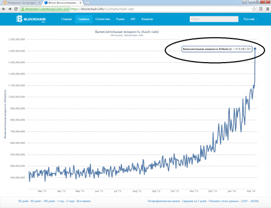Switch to Логарифмическая шкала

click(164, 201)
